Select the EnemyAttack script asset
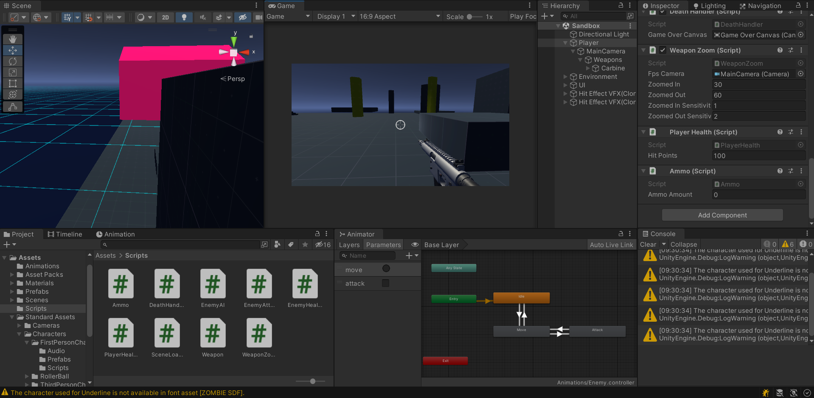814x398 pixels. click(259, 289)
